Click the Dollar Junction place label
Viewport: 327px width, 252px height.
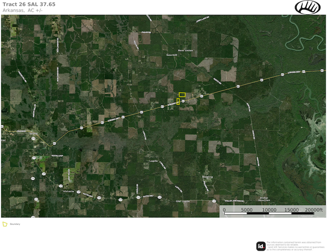click(264, 199)
